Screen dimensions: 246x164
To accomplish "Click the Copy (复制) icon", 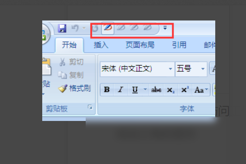I will click(x=62, y=75).
